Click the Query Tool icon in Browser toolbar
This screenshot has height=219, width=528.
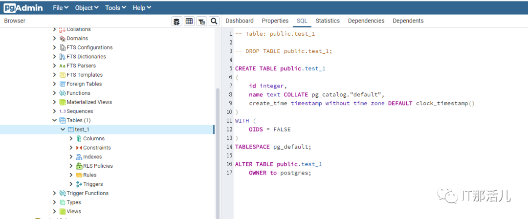pyautogui.click(x=177, y=21)
